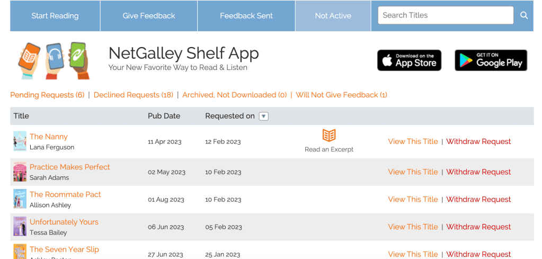The height and width of the screenshot is (259, 542).
Task: Open Will Not Give Feedback (1) link
Action: 341,95
